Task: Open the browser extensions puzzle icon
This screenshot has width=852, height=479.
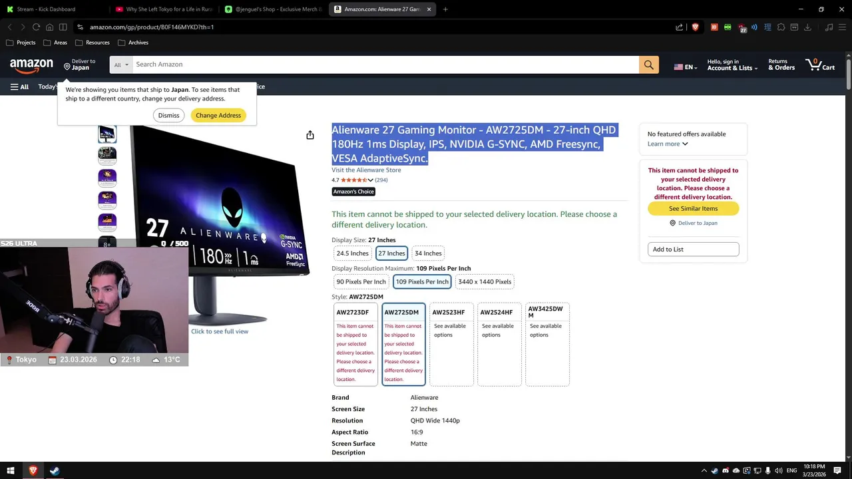Action: pos(781,27)
